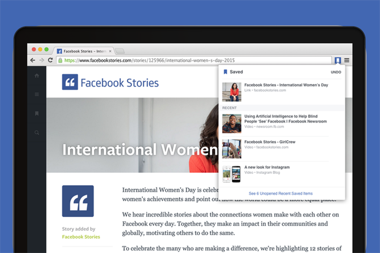380x253 pixels.
Task: Click the Facebook Stories quote mark logo
Action: coord(70,82)
